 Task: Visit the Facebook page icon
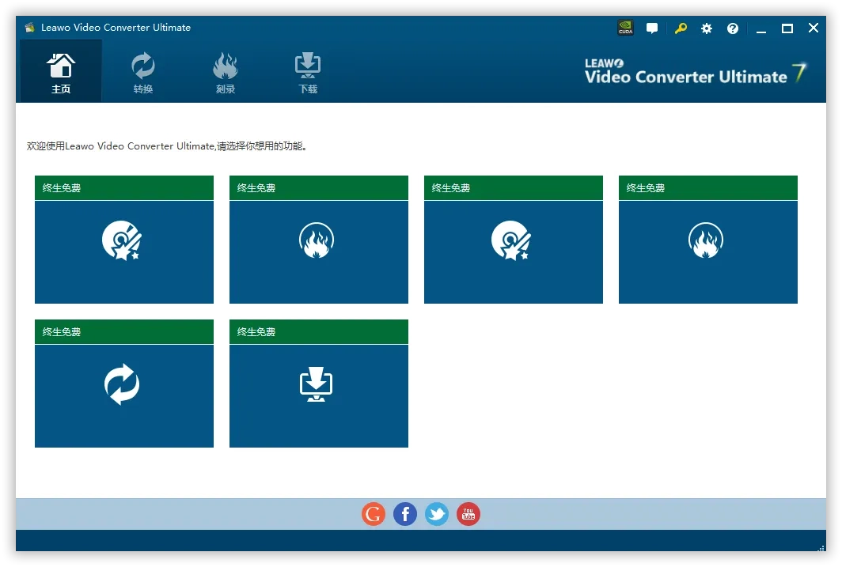click(x=405, y=514)
